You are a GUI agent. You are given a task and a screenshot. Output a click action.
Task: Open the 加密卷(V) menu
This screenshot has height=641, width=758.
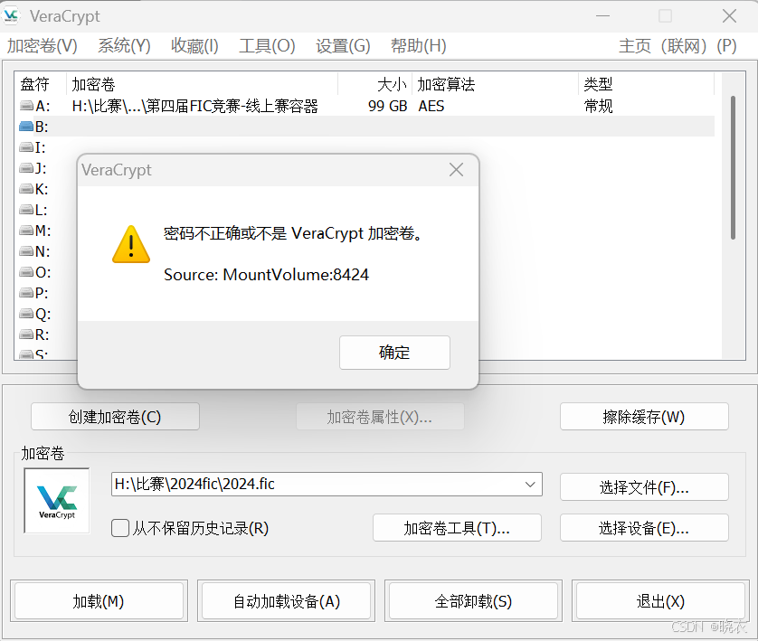(42, 46)
